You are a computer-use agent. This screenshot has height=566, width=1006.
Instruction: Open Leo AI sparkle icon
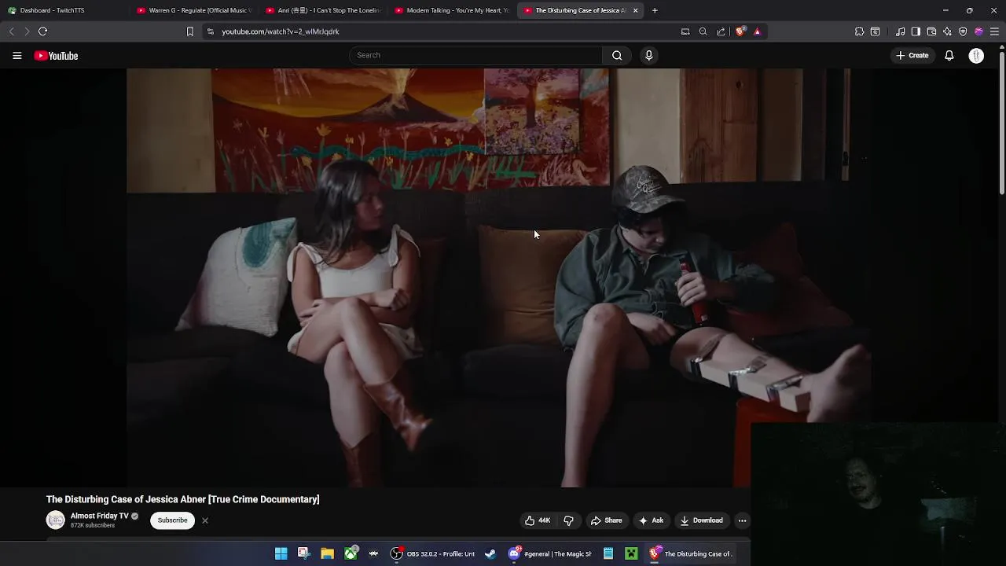point(947,31)
